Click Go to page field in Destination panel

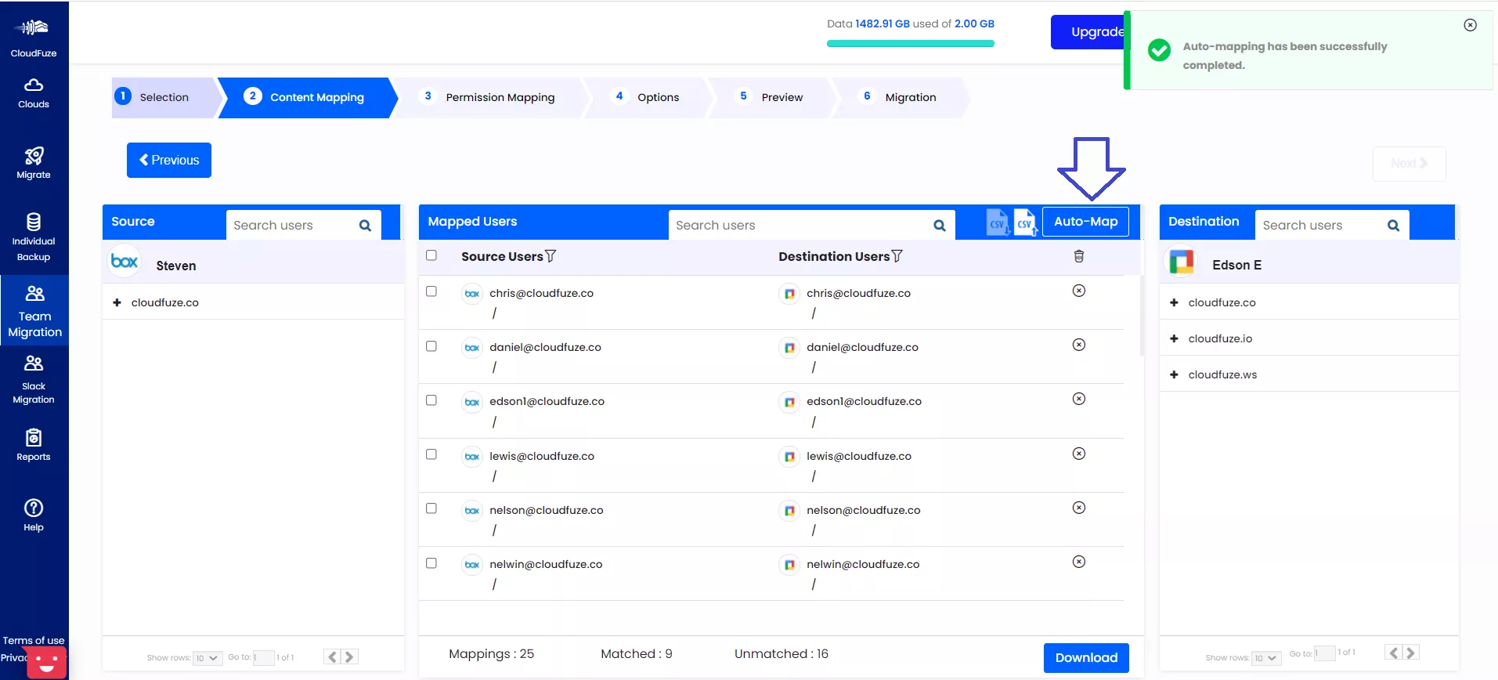(x=1324, y=653)
